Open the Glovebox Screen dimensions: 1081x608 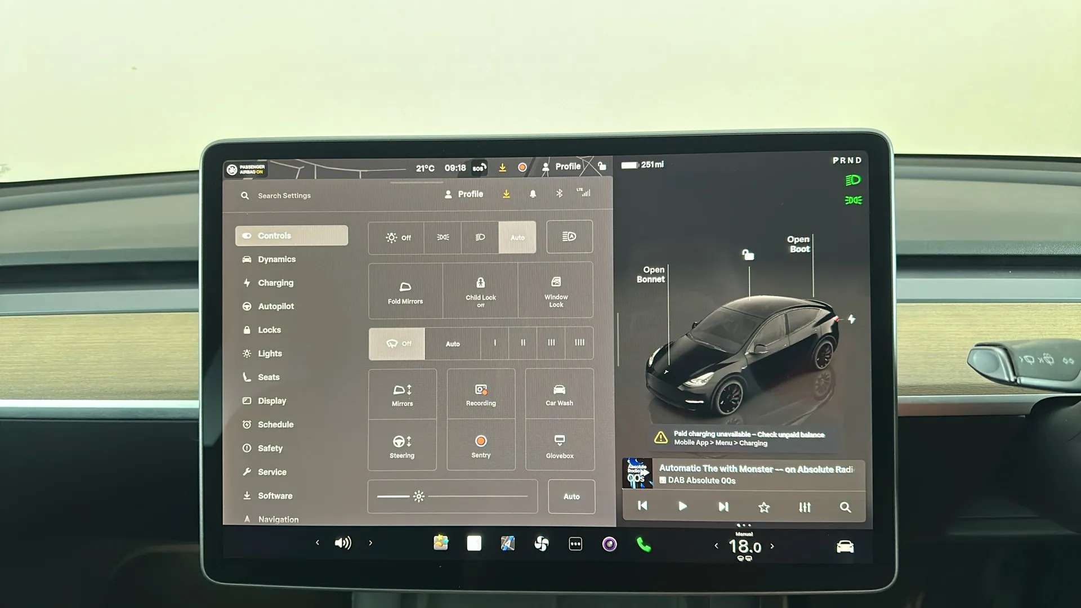(559, 446)
